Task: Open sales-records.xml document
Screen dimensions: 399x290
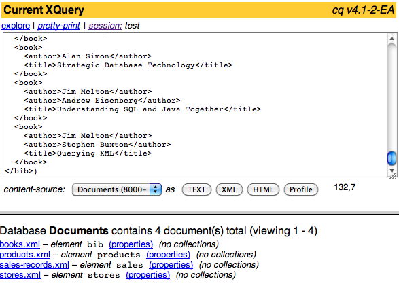Action: 35,265
